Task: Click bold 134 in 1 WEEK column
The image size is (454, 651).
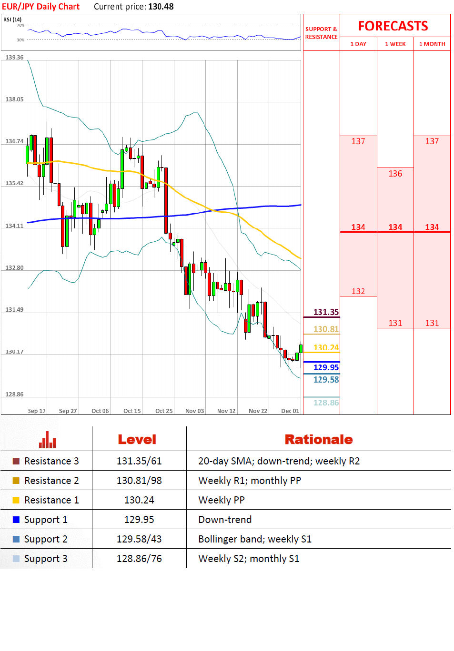Action: tap(395, 227)
